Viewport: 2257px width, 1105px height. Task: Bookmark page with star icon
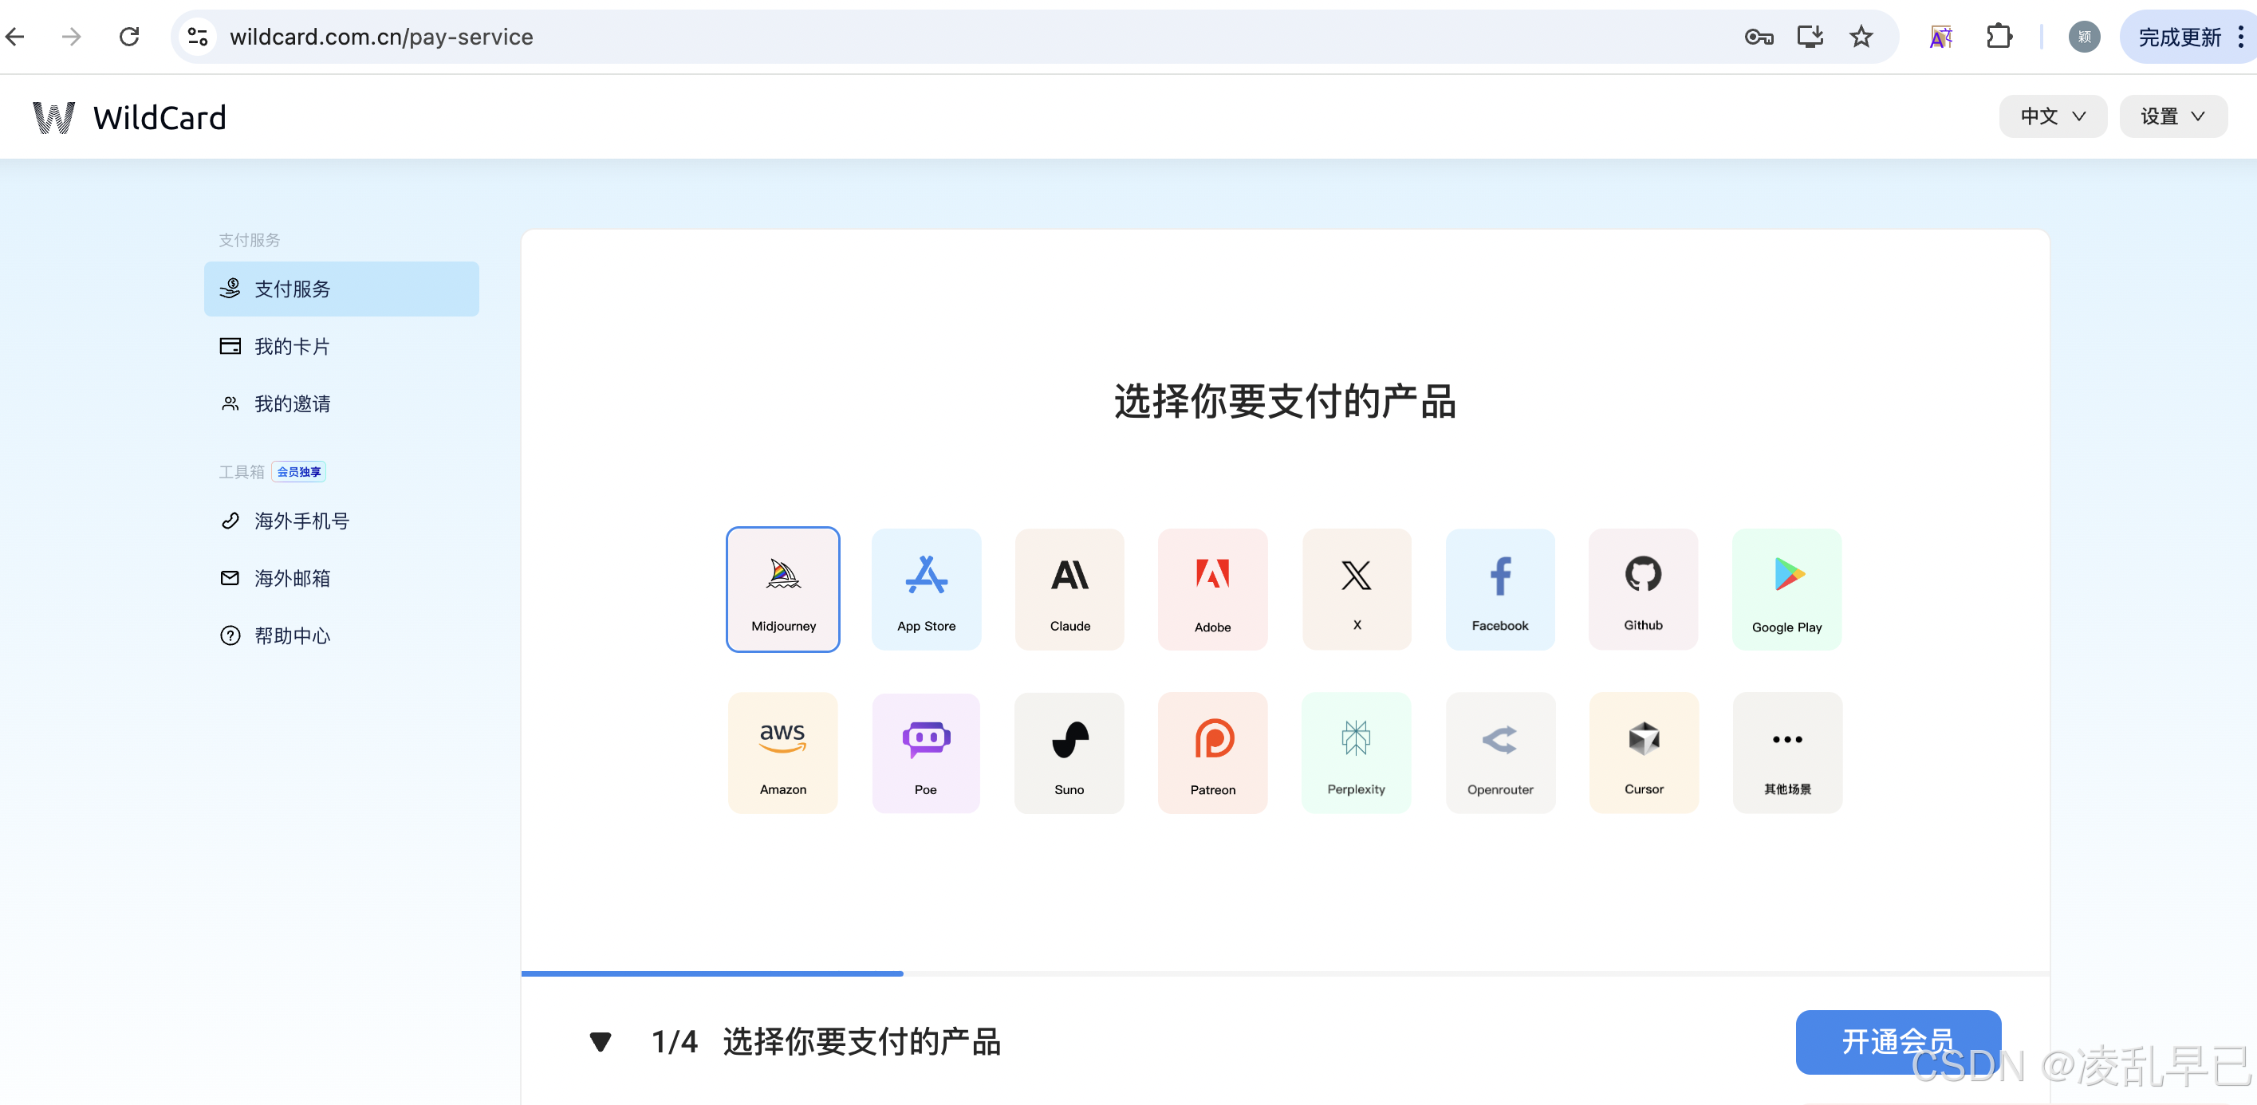pyautogui.click(x=1860, y=37)
